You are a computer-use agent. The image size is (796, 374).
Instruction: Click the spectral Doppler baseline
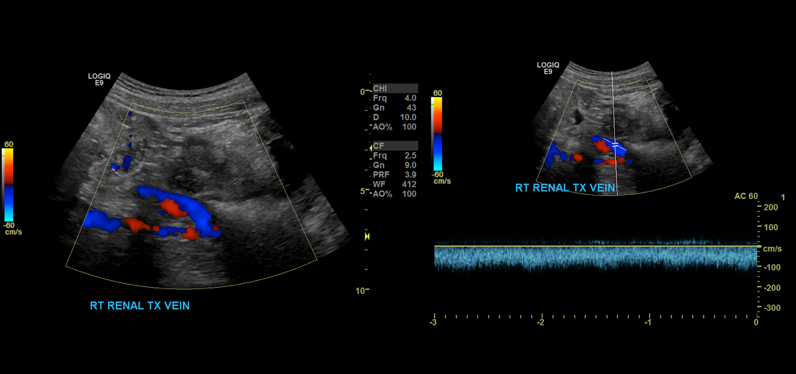click(595, 246)
